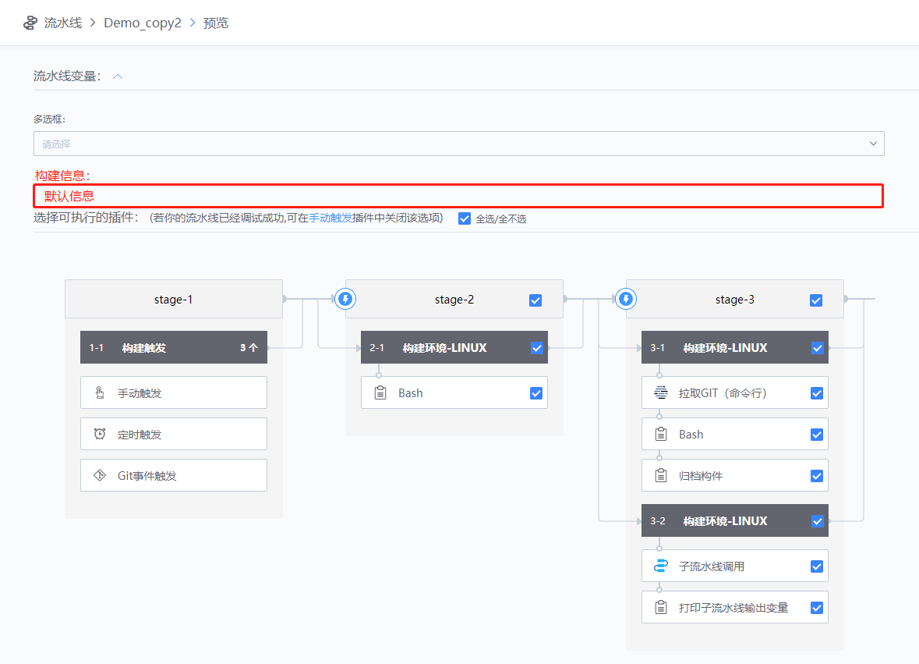The width and height of the screenshot is (919, 664).
Task: Click the lightning trigger icon before stage-3
Action: pyautogui.click(x=625, y=299)
